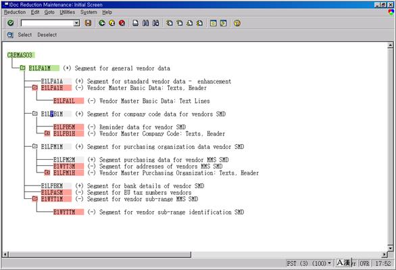Screen dimensions: 396x270
Task: Click the Save diskette icon
Action: (88, 23)
